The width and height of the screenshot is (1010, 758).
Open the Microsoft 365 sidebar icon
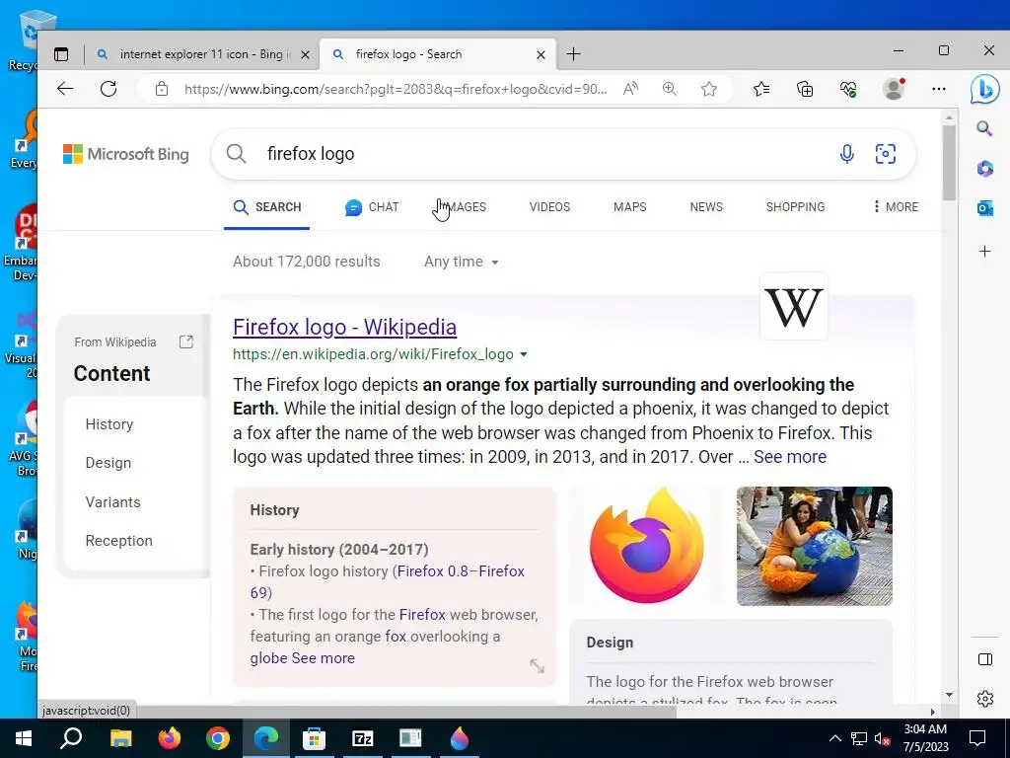pos(984,168)
